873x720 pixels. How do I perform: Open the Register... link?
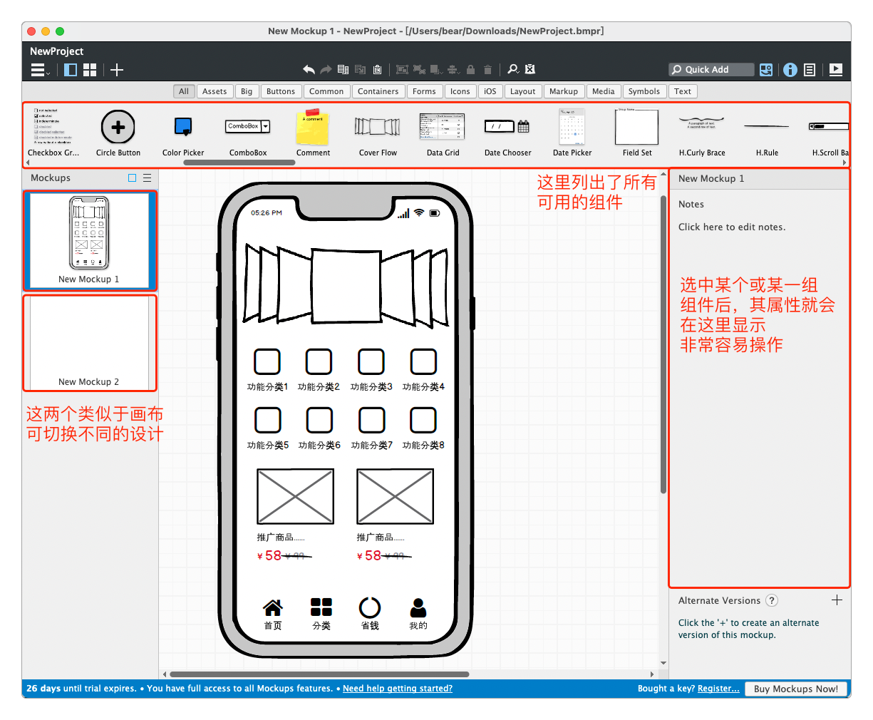click(718, 689)
